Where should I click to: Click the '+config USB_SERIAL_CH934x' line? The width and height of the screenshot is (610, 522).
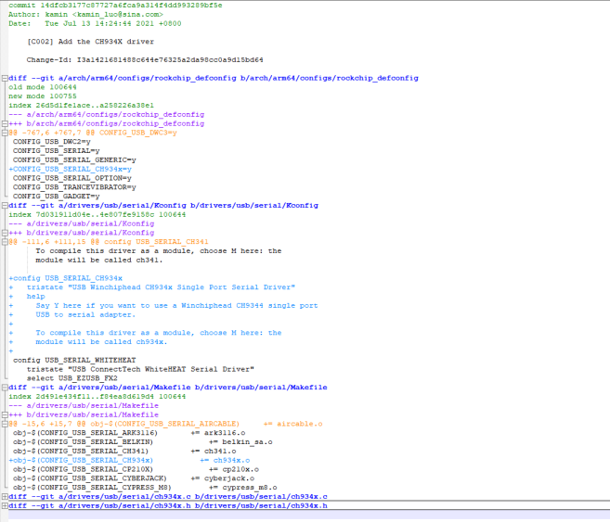click(65, 278)
